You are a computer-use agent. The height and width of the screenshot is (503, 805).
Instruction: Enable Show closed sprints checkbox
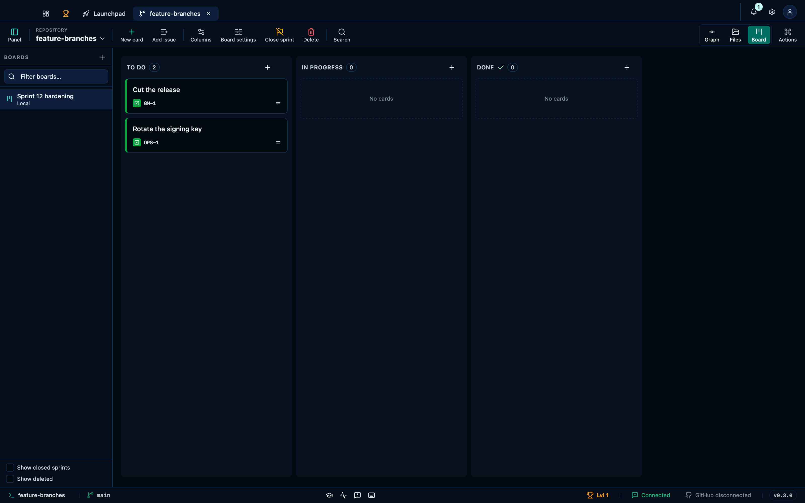(x=10, y=467)
